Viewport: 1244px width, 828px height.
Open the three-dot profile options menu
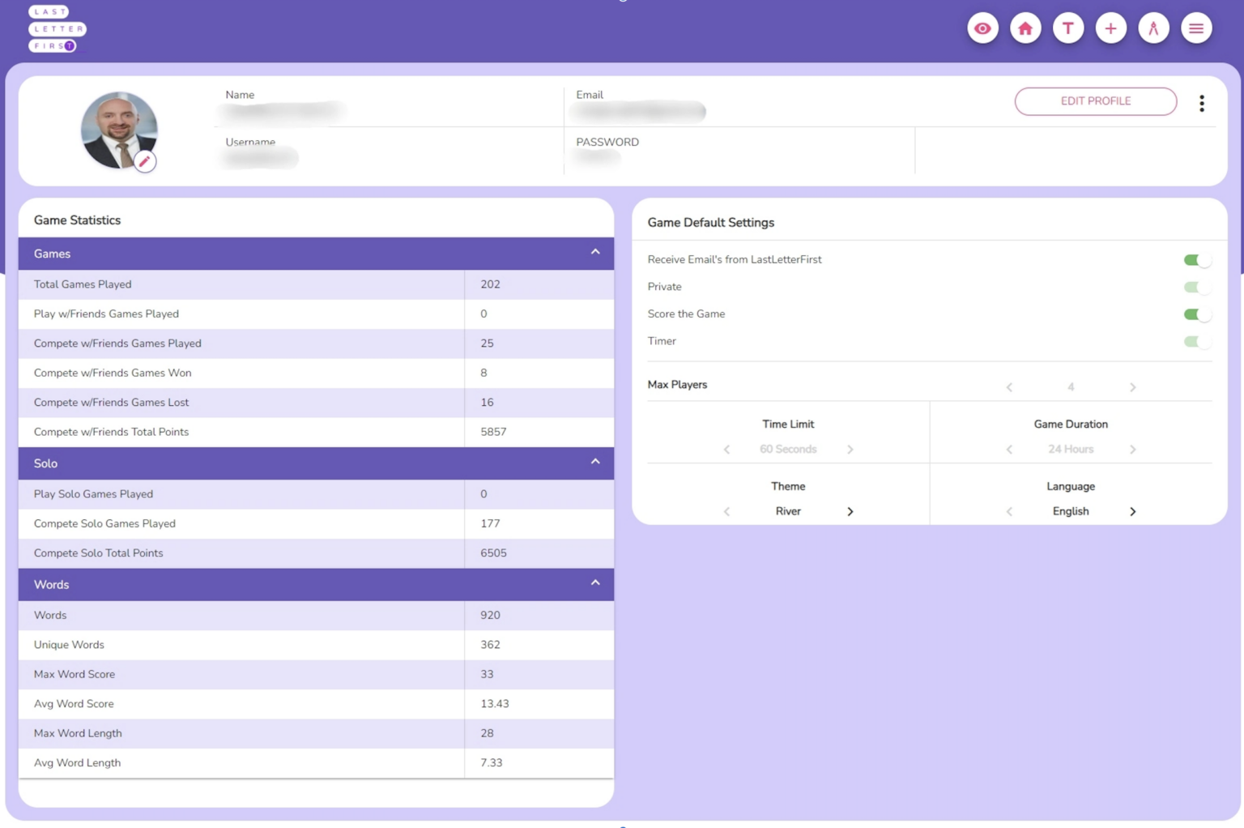[1202, 103]
